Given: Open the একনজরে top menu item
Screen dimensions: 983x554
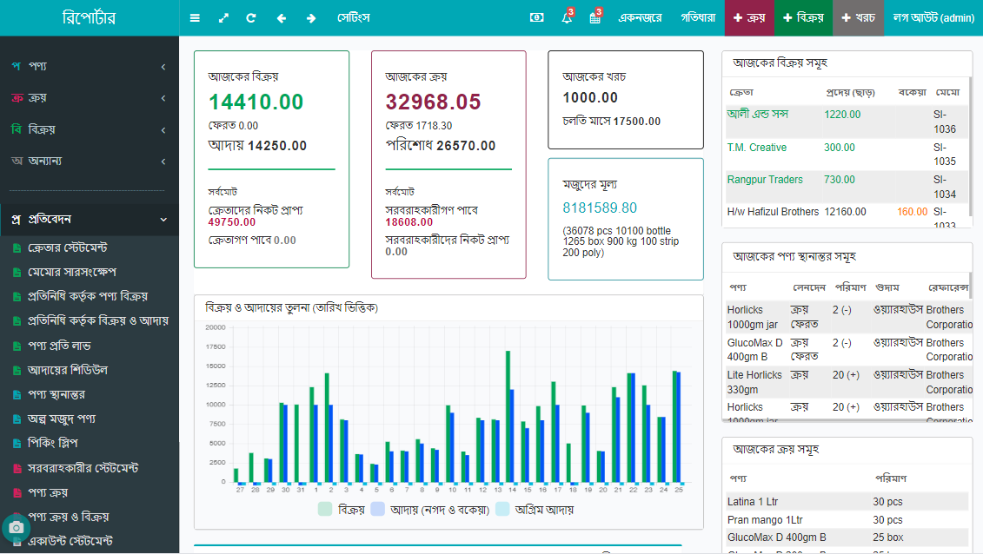Looking at the screenshot, I should coord(640,18).
